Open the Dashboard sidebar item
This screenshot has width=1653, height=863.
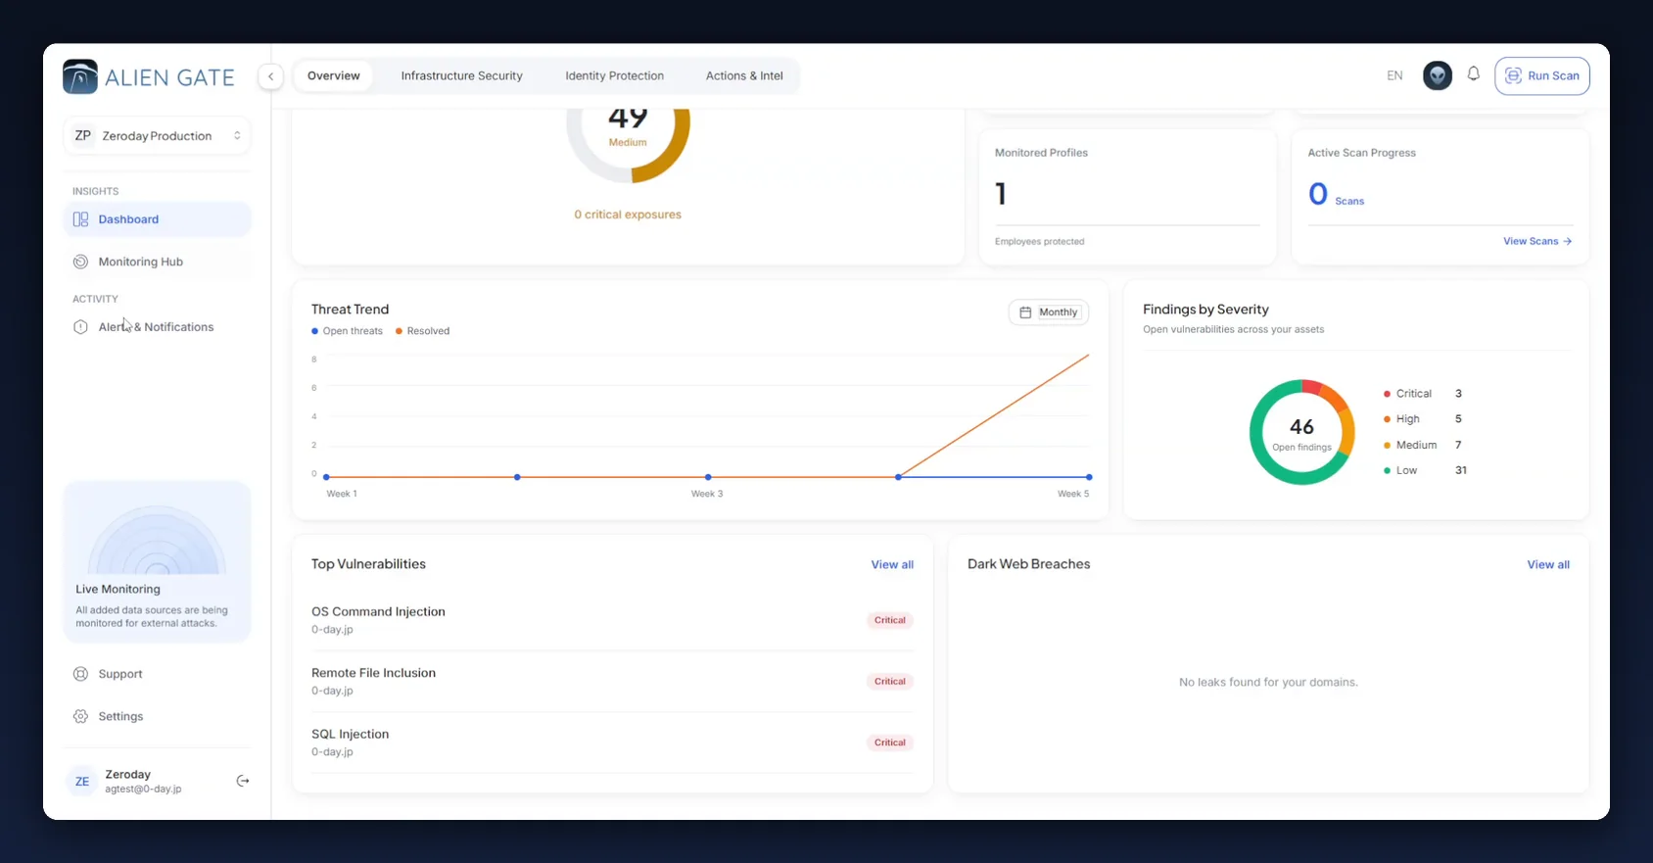[x=157, y=219]
